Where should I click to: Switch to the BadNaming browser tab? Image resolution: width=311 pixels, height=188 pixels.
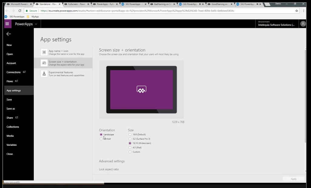(x=163, y=4)
